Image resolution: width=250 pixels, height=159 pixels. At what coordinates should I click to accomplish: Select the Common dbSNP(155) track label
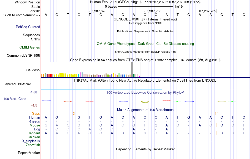point(23,55)
